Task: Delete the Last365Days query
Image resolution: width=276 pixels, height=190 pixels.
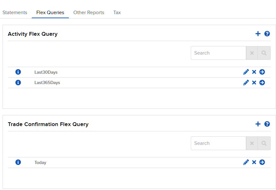Action: (x=254, y=82)
